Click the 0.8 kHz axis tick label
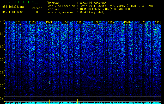164x104 pixels. click(2, 73)
